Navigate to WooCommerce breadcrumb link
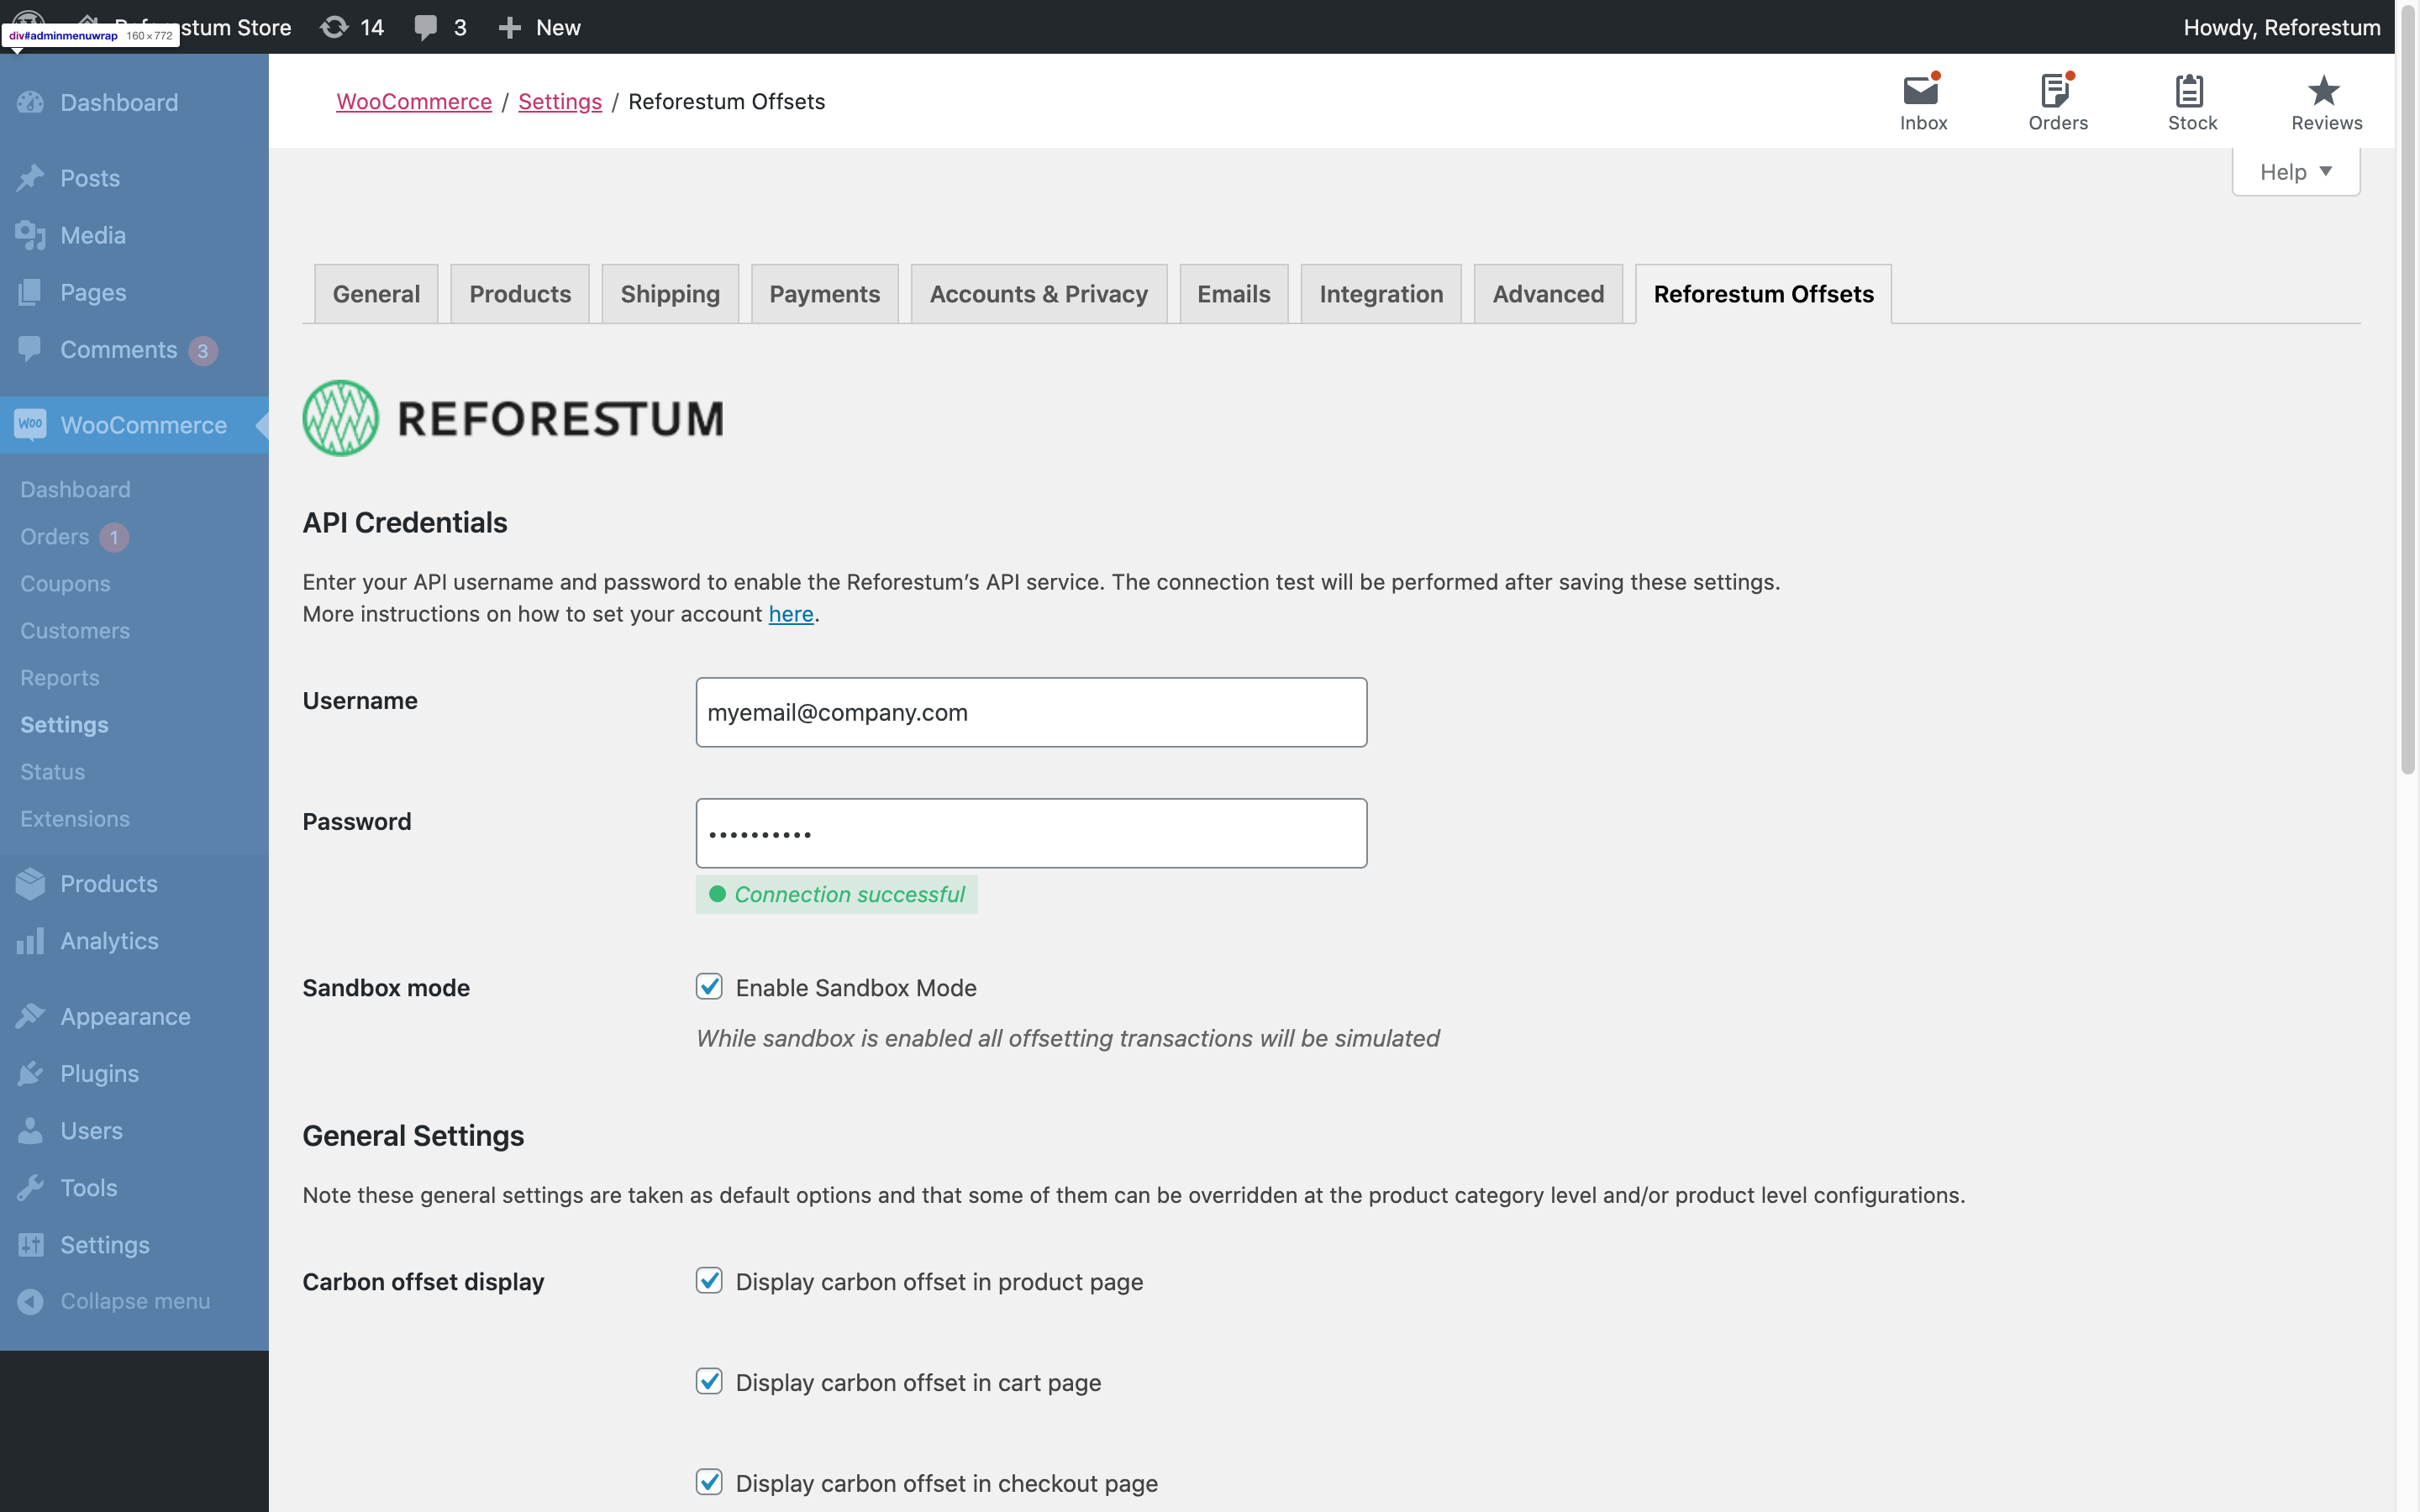2420x1512 pixels. [x=413, y=99]
